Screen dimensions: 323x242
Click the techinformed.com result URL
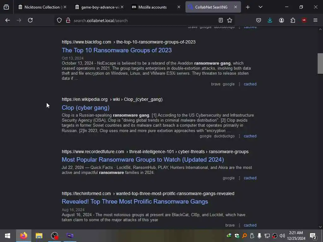(x=148, y=194)
